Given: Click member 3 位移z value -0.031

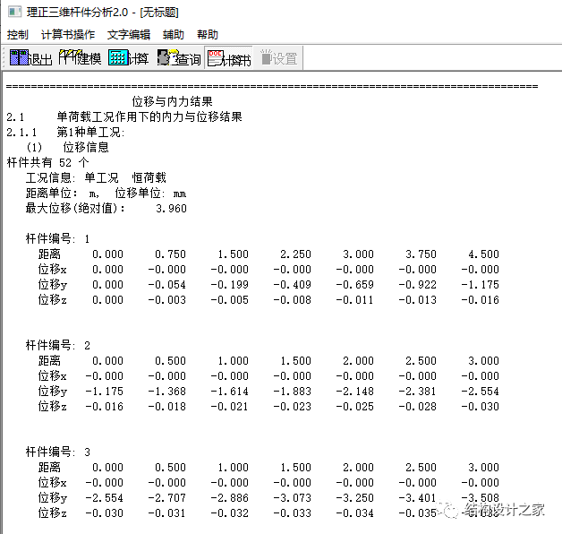Looking at the screenshot, I should [167, 513].
